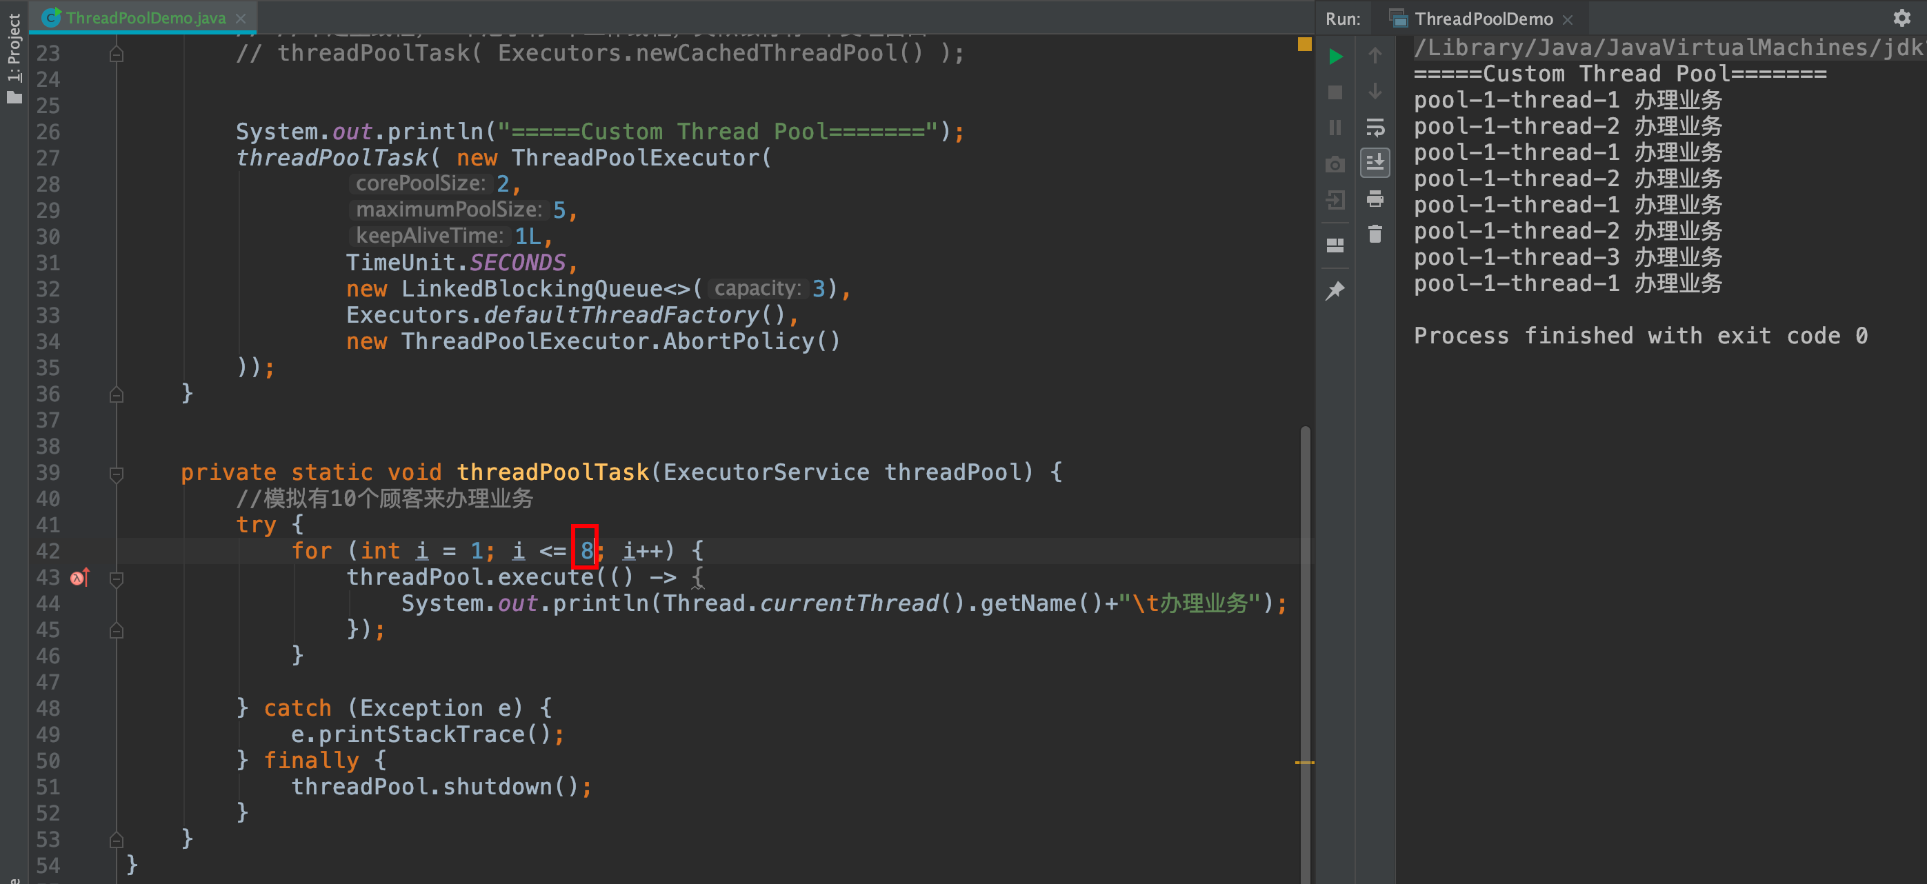Click the Stop process square icon
Screen dimensions: 1927x884
1335,92
